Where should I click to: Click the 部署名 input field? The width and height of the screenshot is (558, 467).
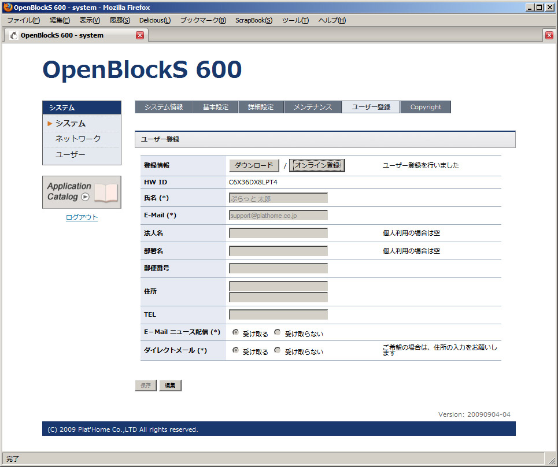(278, 251)
